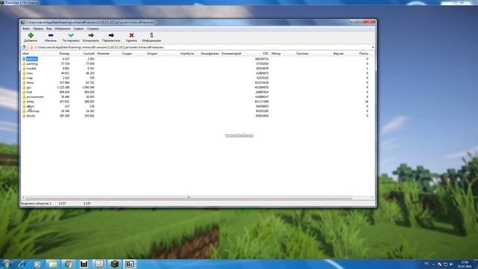Screen dimensions: 478x269
Task: Select the painting folder
Action: [32, 64]
